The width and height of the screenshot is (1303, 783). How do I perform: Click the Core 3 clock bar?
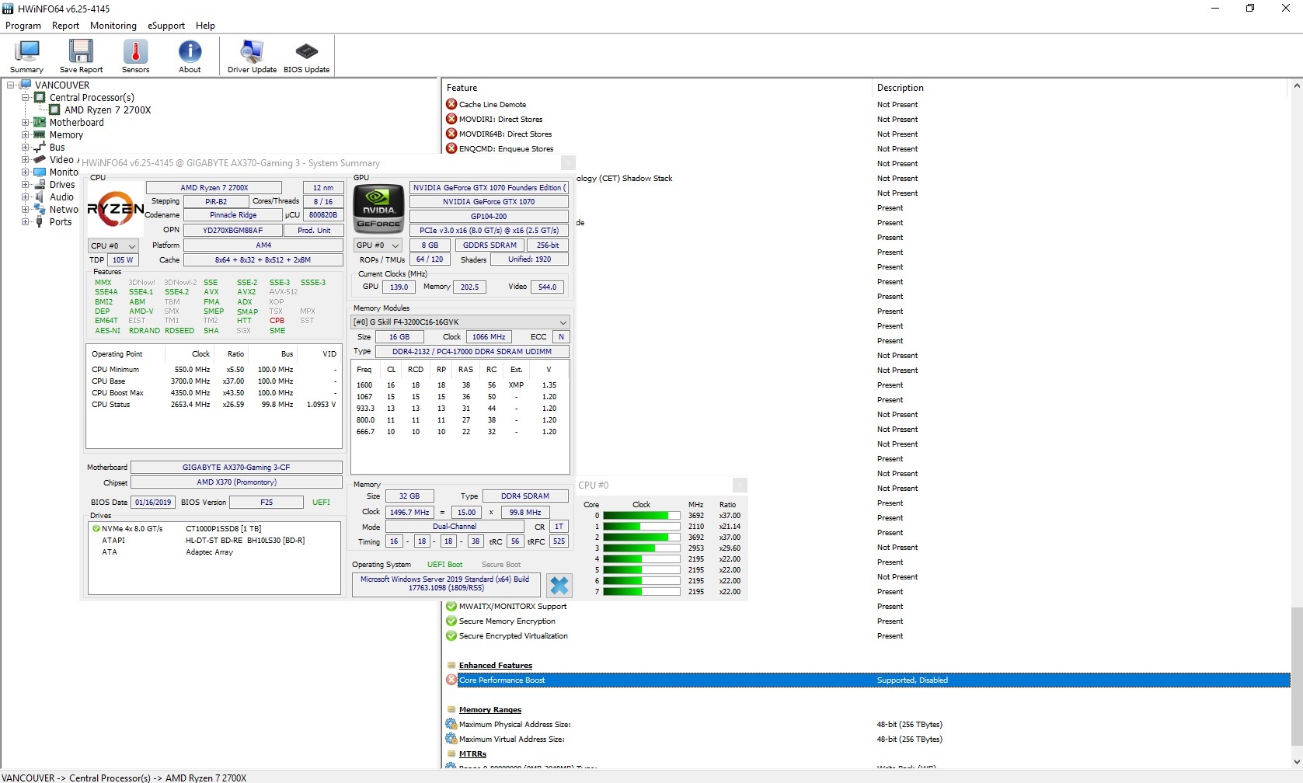642,548
